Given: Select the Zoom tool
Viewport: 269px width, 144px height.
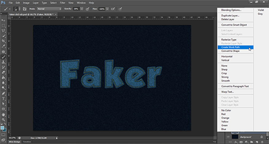Looking at the screenshot, I should pos(3,119).
